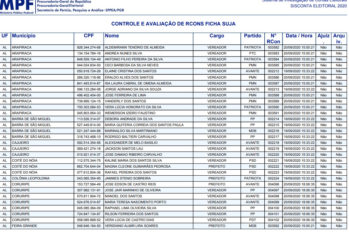The width and height of the screenshot is (349, 235).
Task: Click the 'Nº RCon' column header
Action: 273,39
